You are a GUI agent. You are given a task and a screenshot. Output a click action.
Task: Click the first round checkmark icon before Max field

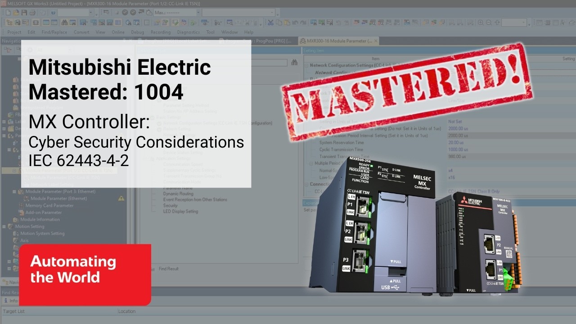coord(125,12)
